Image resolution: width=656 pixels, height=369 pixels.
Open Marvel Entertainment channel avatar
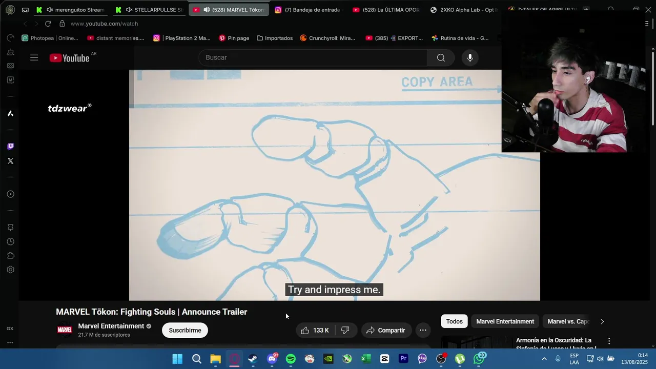click(x=65, y=330)
